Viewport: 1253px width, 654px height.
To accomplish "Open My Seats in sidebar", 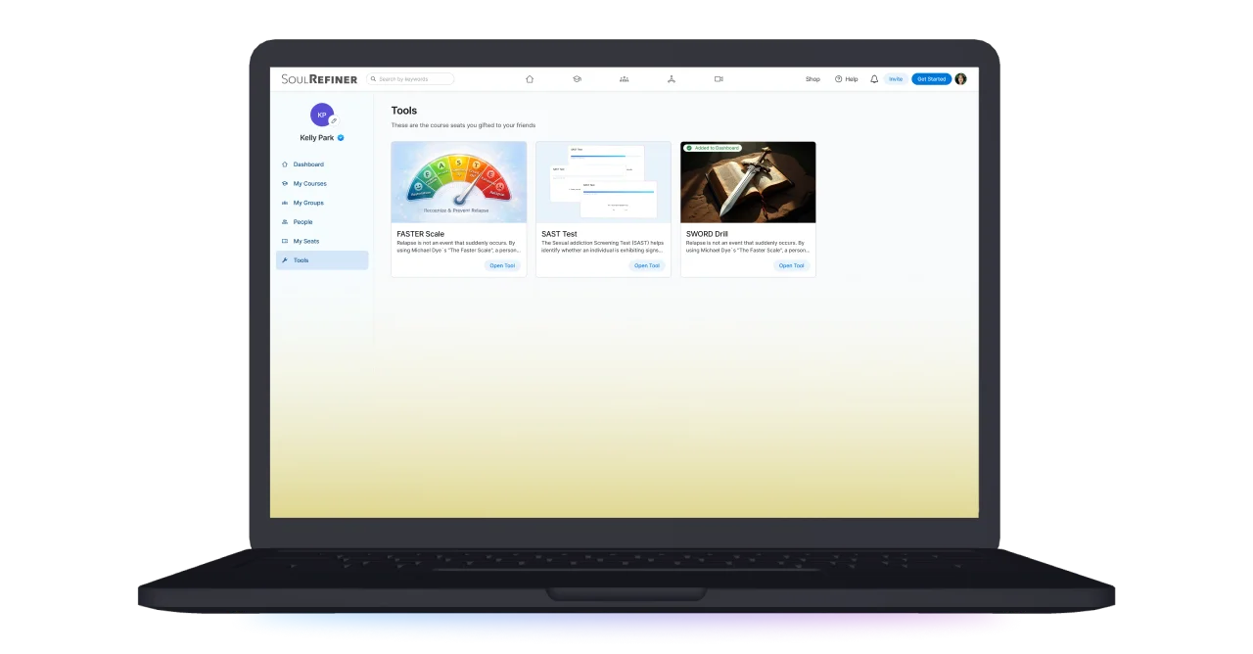I will pyautogui.click(x=305, y=241).
